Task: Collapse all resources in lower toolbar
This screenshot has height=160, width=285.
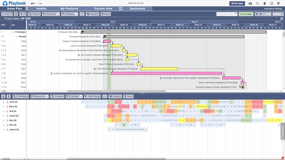Action: click(x=3, y=96)
